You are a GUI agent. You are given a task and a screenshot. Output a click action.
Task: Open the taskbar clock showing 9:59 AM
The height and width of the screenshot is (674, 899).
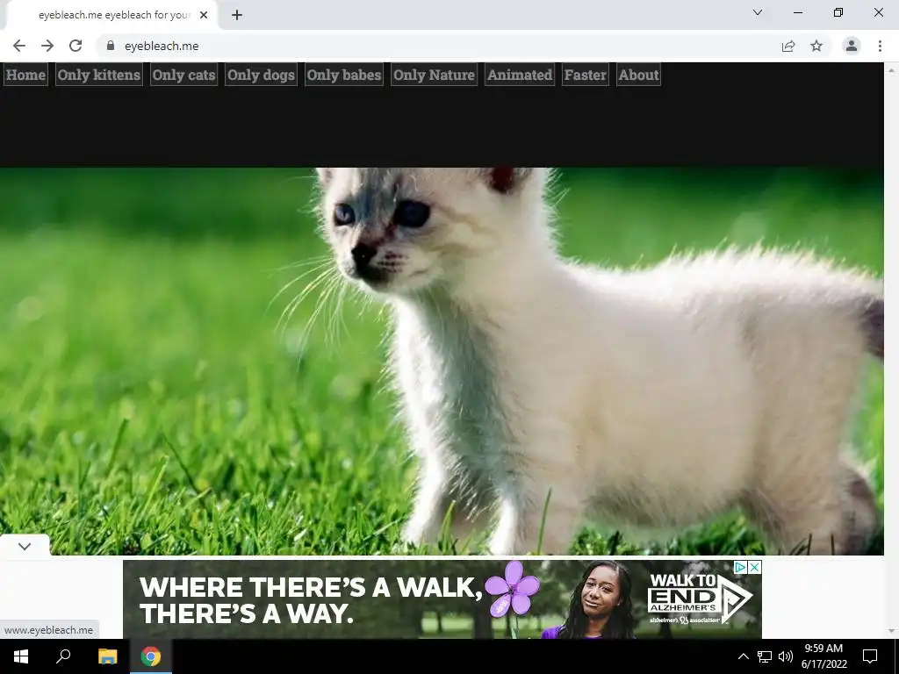[x=823, y=656]
